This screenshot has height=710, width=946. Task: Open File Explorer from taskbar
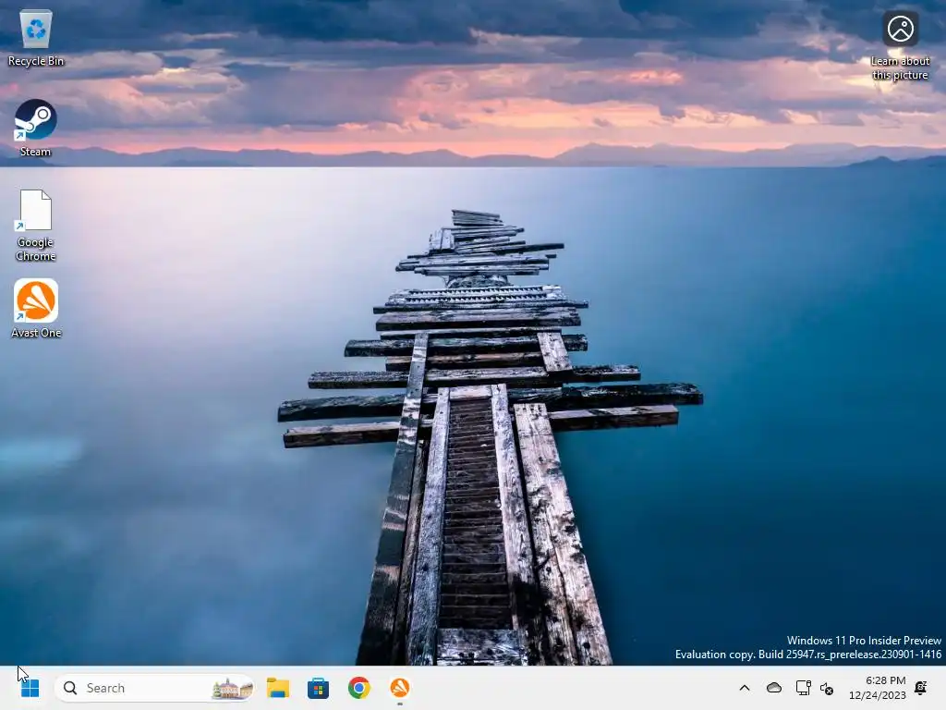(277, 688)
